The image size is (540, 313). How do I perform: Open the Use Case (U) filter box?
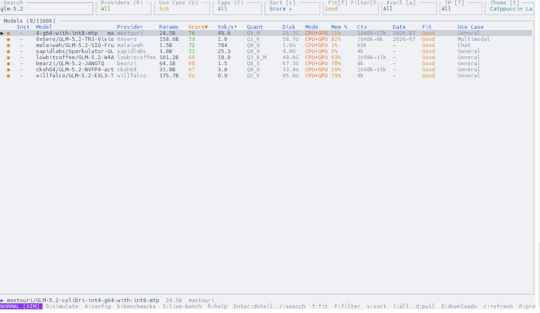coord(182,9)
